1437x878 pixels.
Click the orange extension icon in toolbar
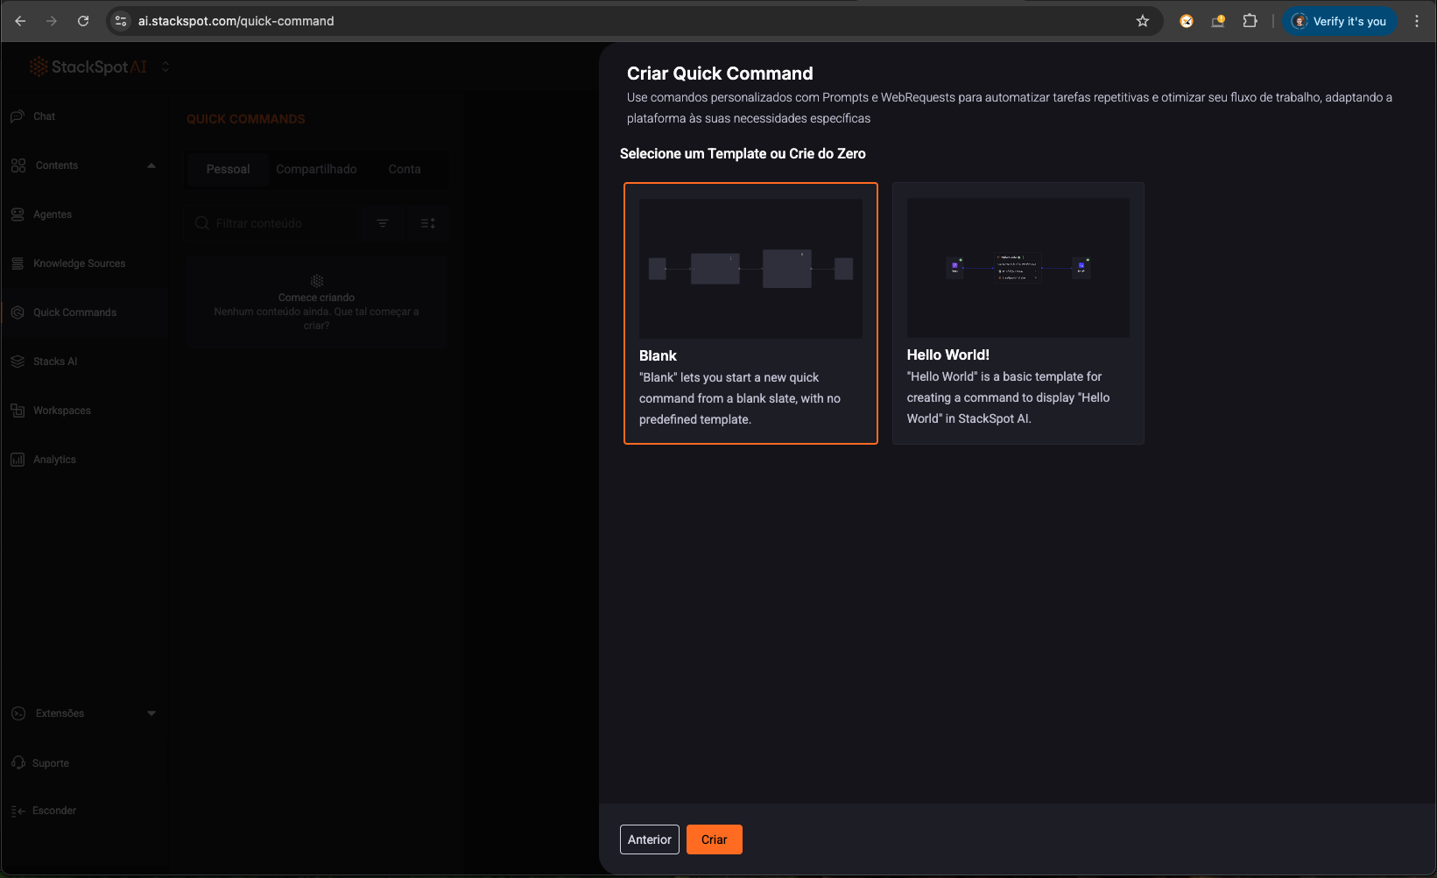coord(1187,21)
